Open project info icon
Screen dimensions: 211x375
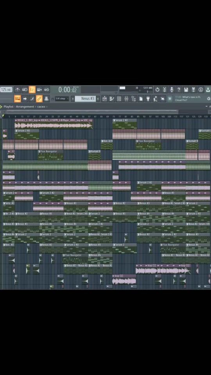point(201,90)
